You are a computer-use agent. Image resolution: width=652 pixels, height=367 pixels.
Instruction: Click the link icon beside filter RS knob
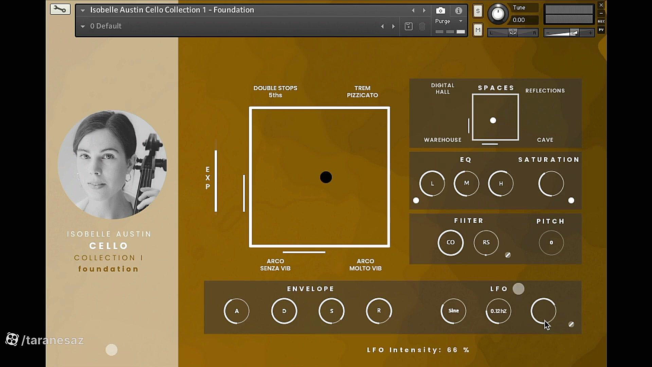pyautogui.click(x=508, y=255)
